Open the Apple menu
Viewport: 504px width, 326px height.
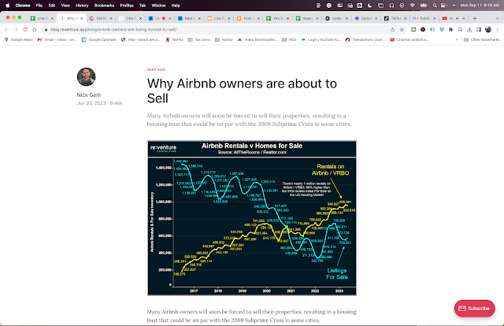8,6
